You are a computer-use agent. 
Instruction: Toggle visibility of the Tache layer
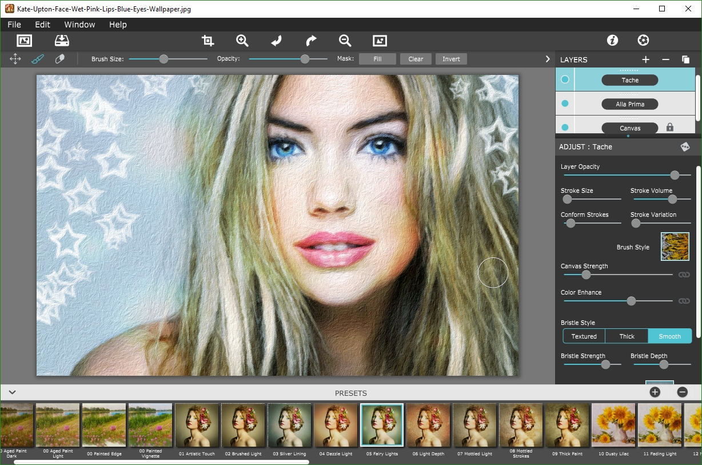click(565, 80)
